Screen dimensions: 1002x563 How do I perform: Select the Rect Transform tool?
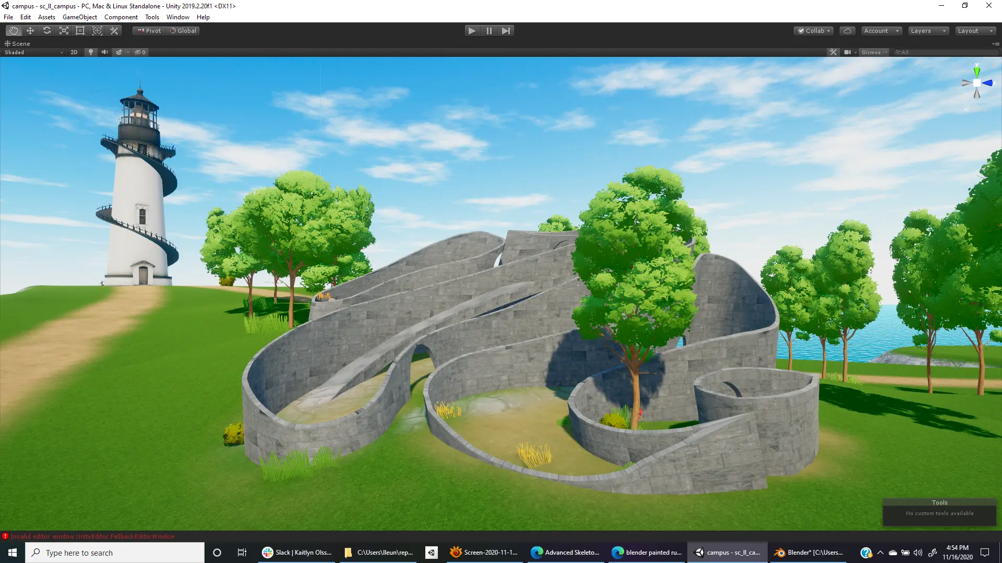(80, 31)
